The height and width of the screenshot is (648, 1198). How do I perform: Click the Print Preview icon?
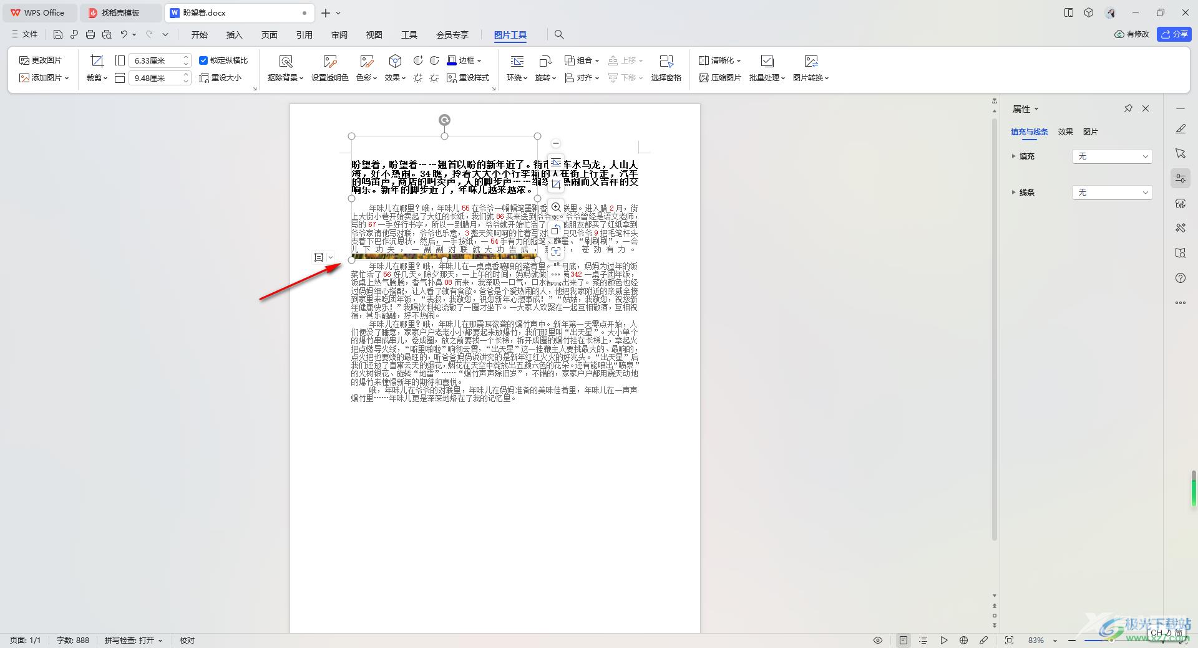(x=107, y=34)
